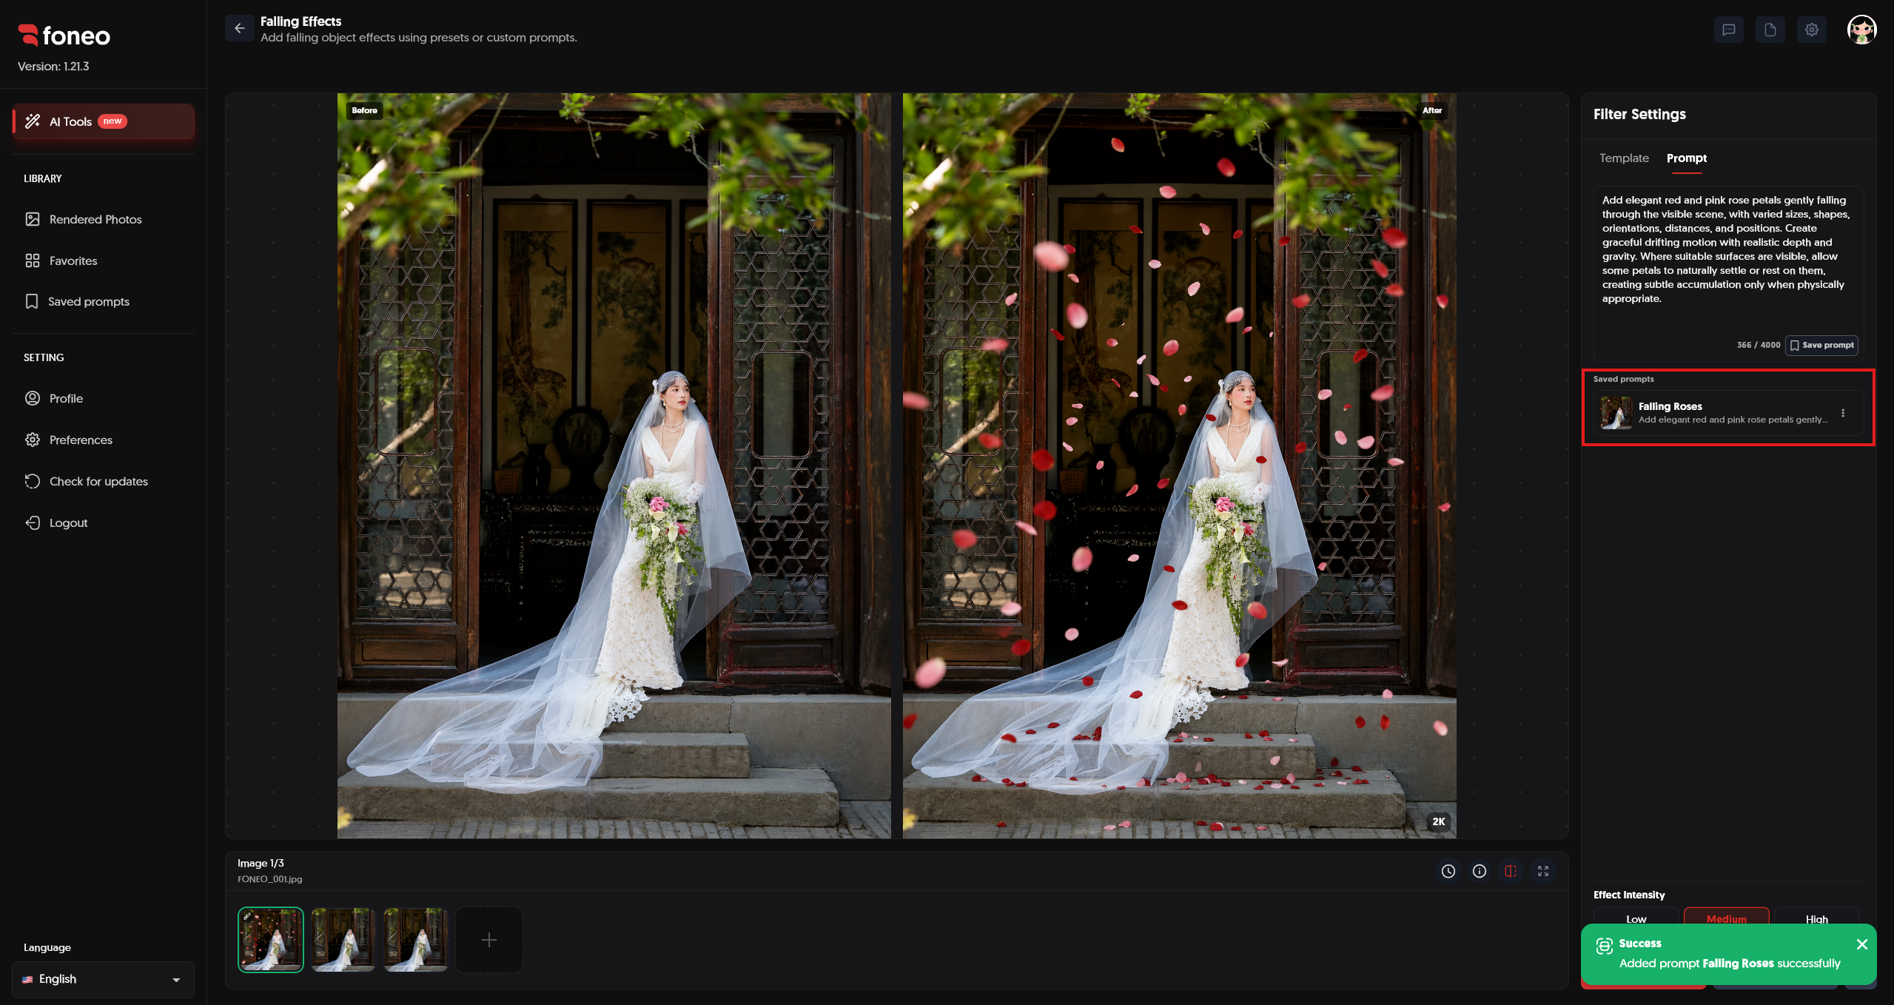The image size is (1894, 1005).
Task: Open the settings gear in top bar
Action: tap(1811, 30)
